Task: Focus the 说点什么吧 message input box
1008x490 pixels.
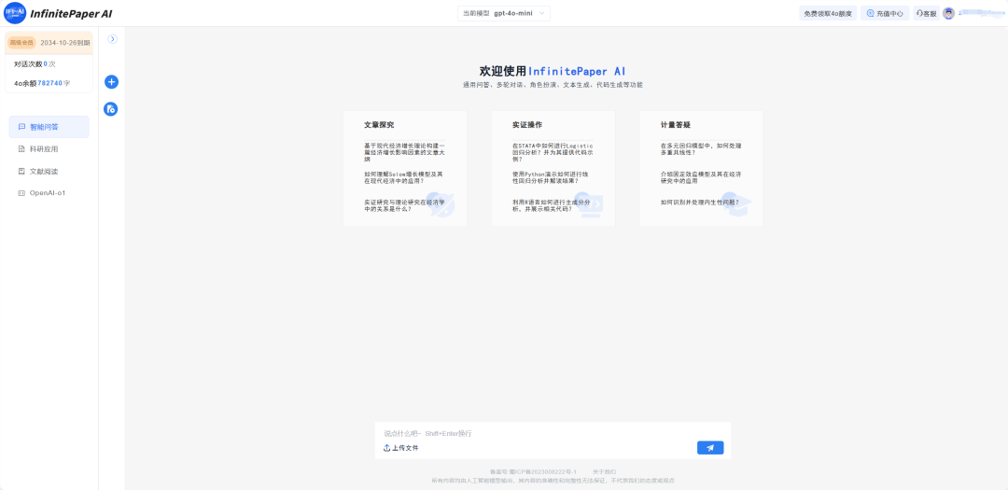Action: click(x=553, y=433)
